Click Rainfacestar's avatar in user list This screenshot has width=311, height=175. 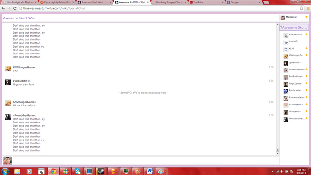coord(286,91)
